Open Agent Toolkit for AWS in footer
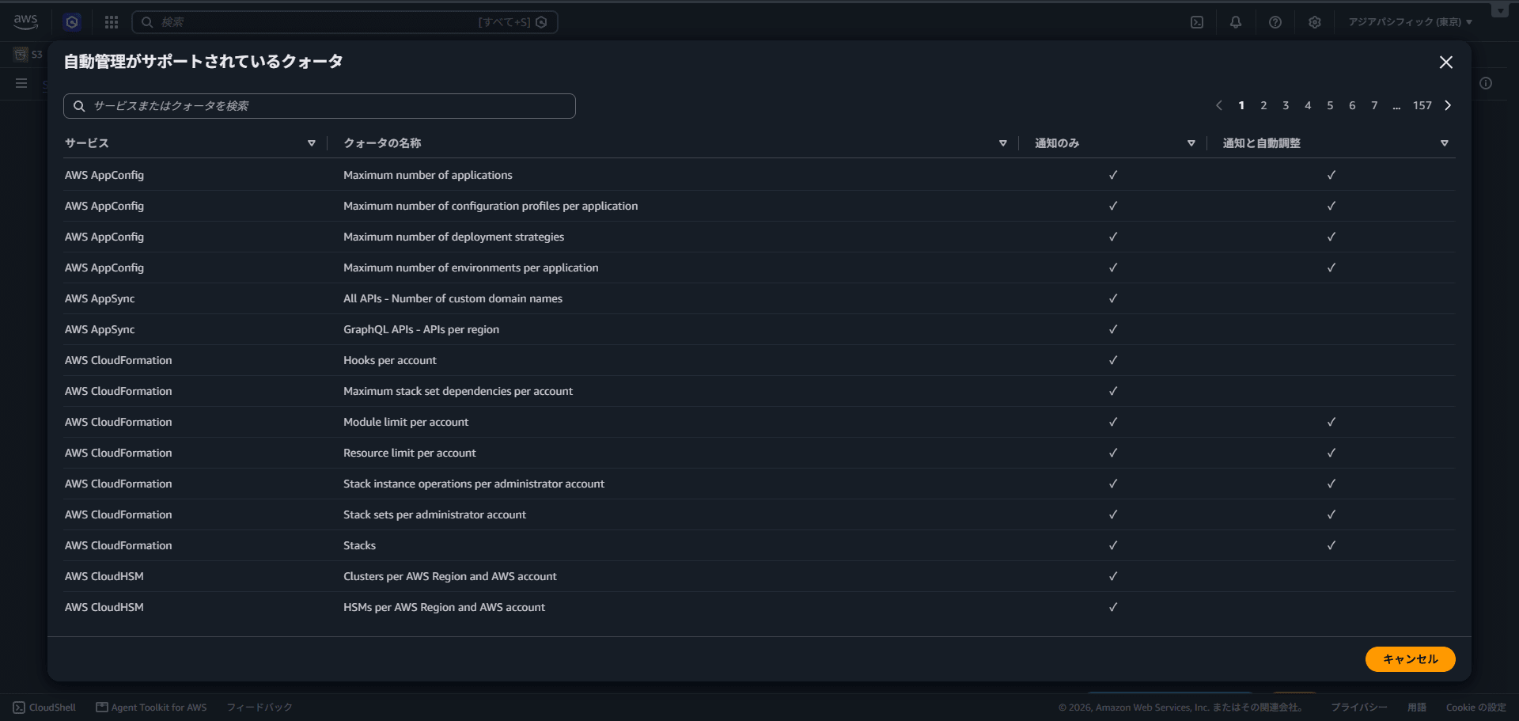Screen dimensions: 1519x721 (151, 708)
